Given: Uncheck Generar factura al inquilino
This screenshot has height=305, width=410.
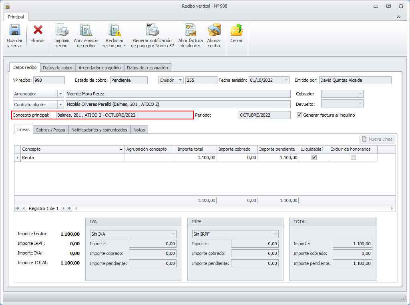Looking at the screenshot, I should [299, 115].
